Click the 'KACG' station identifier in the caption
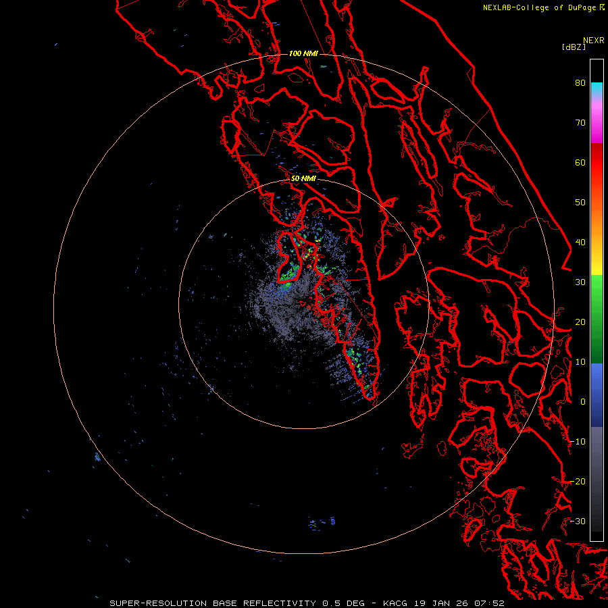Screen dimensions: 608x608 [395, 603]
